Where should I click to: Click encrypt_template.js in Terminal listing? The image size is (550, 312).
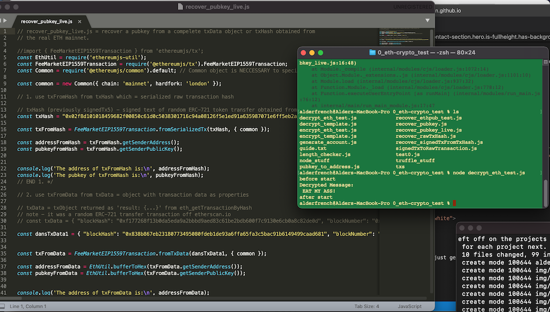tap(328, 136)
